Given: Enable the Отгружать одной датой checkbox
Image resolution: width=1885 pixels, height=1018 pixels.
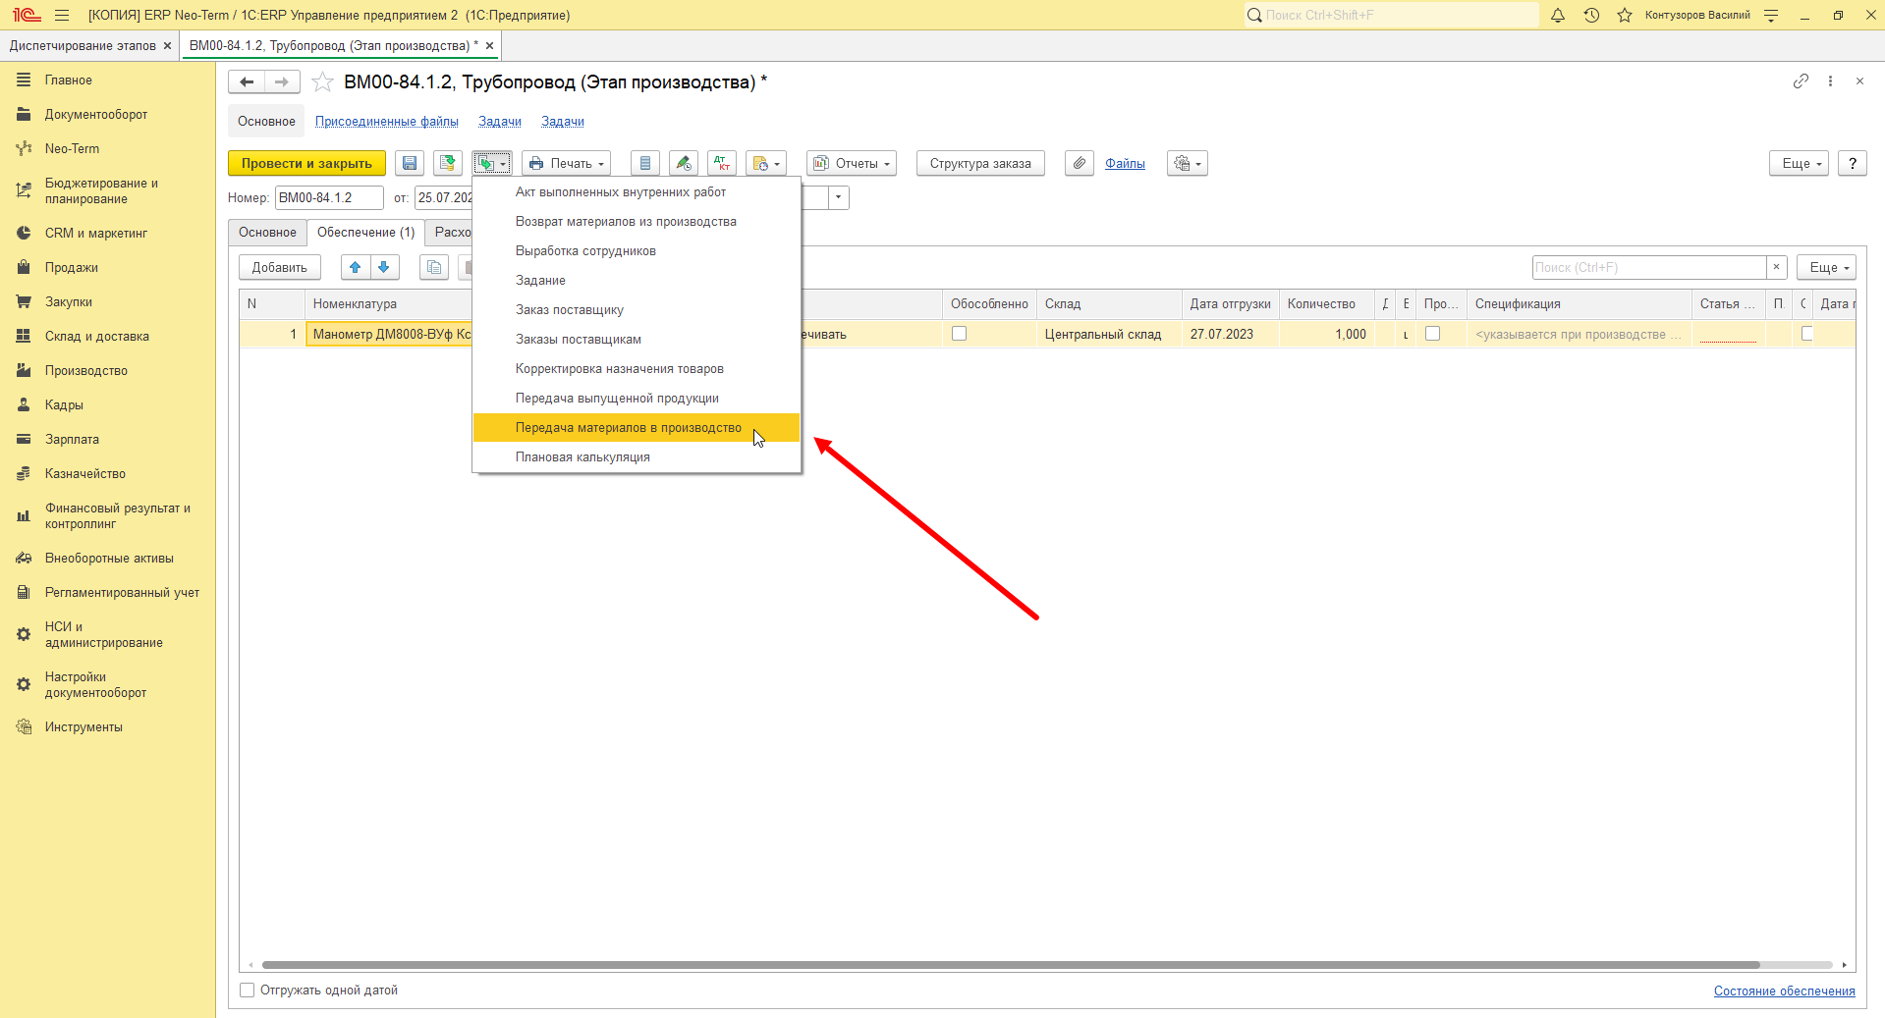Looking at the screenshot, I should pos(248,991).
